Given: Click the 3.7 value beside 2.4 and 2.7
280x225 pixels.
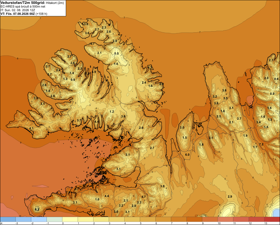Looking at the screenshot, I should pos(48,66).
